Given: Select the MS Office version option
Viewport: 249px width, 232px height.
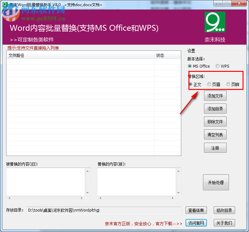Looking at the screenshot, I should pos(199,66).
